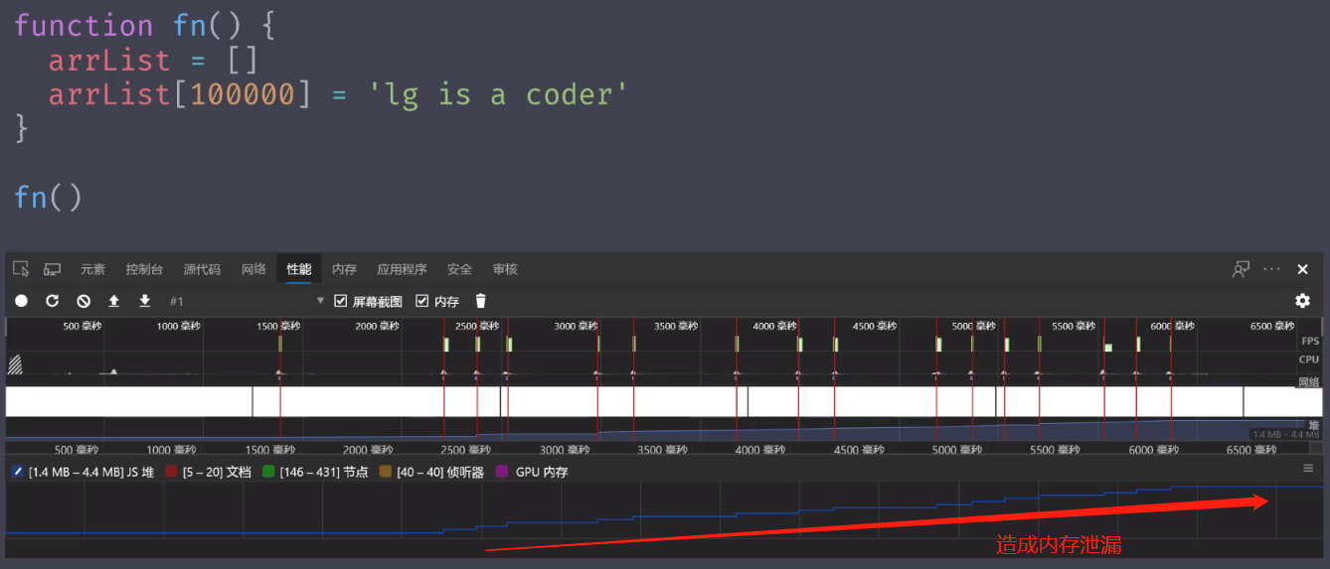
Task: Switch to the 内存 tab
Action: pyautogui.click(x=344, y=269)
